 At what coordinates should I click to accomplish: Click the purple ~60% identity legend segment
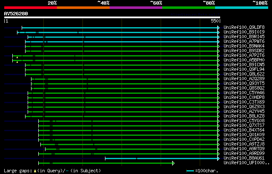[x=136, y=8]
